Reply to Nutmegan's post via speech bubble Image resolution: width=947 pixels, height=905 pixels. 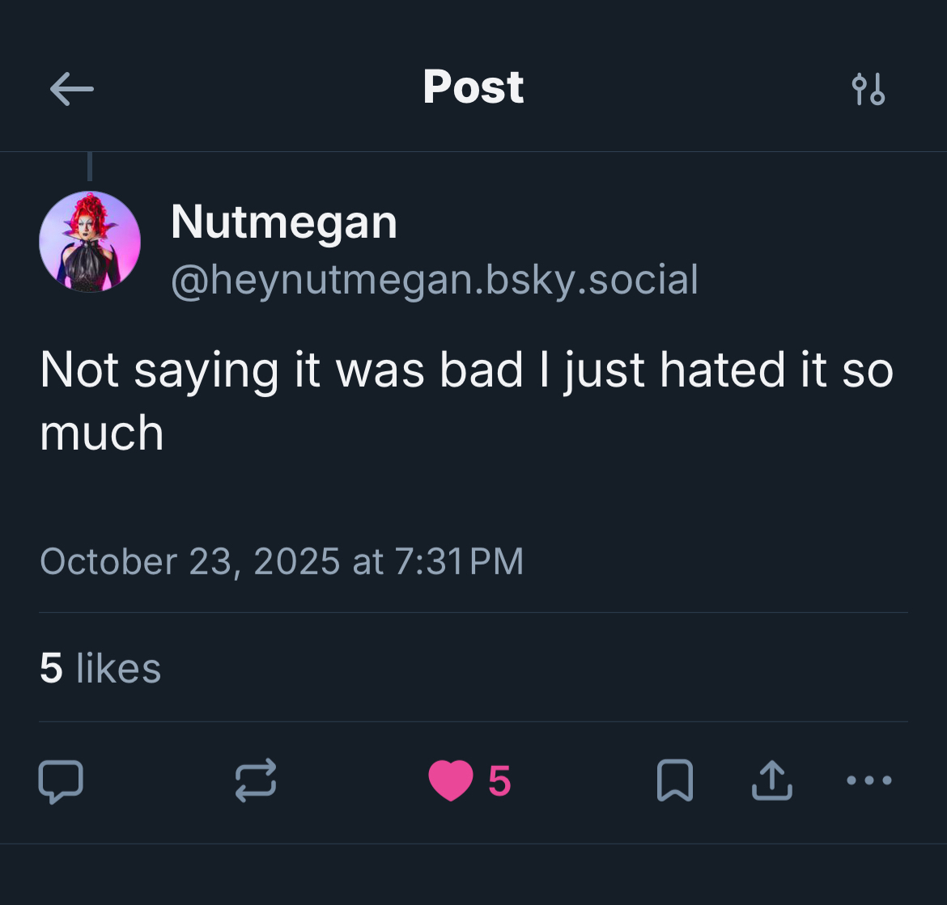coord(61,781)
